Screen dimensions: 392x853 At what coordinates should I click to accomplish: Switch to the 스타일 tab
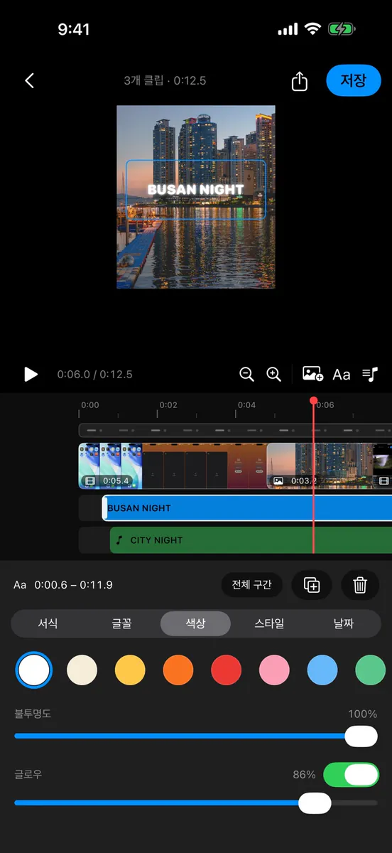point(269,623)
